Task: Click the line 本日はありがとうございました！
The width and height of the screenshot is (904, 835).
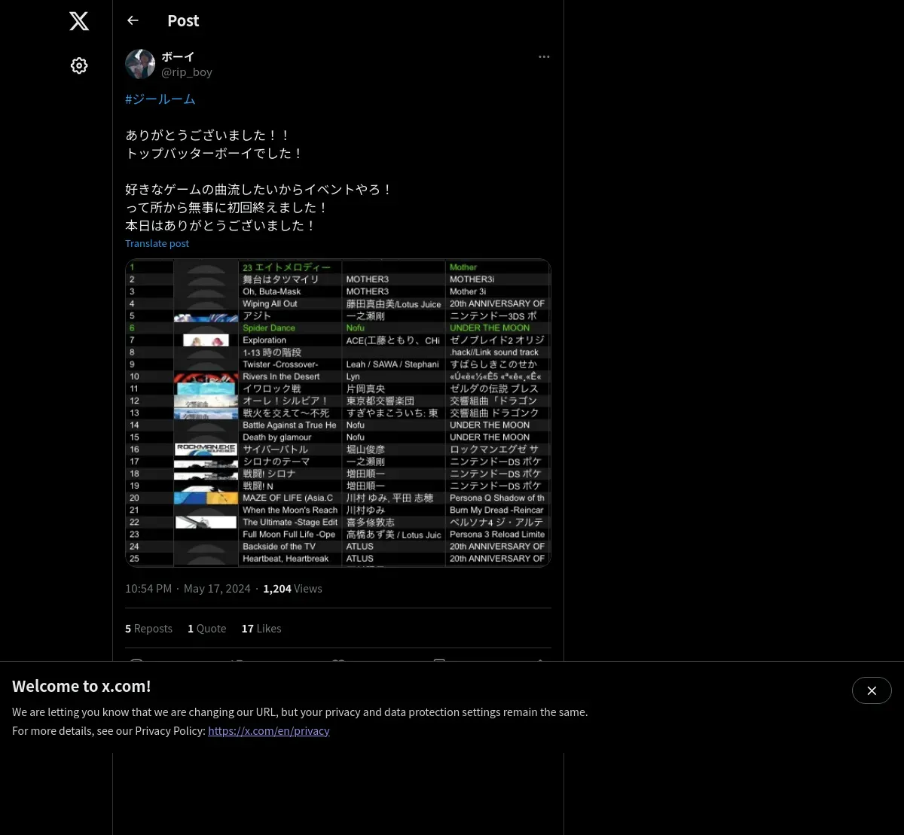Action: tap(221, 226)
